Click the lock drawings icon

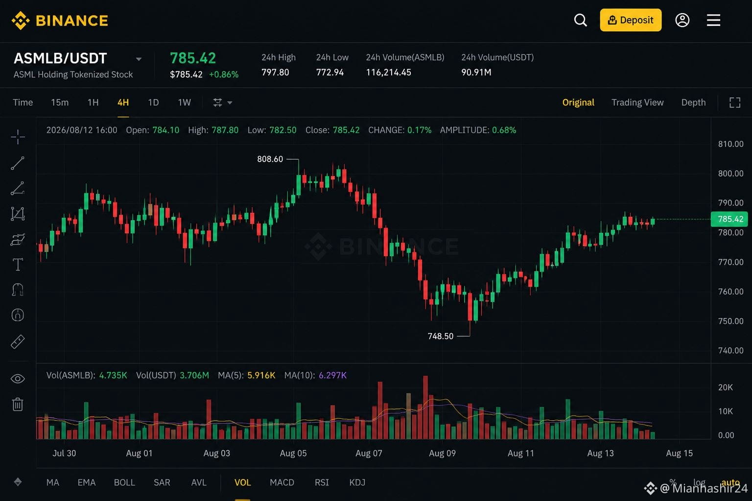18,315
